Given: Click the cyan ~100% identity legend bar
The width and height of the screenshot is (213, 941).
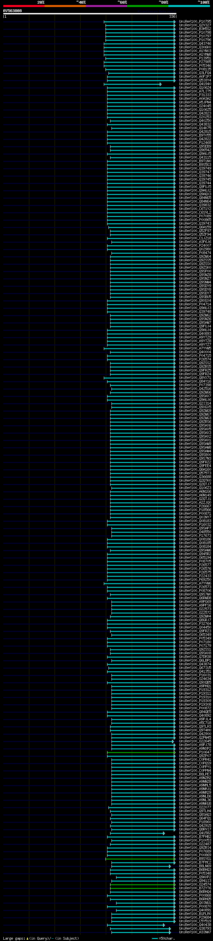Looking at the screenshot, I should pos(189,6).
